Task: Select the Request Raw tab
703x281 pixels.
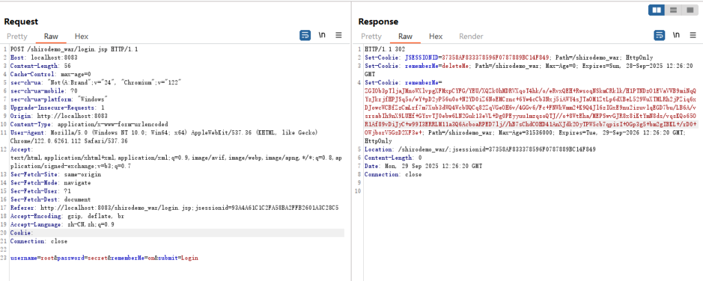Action: pyautogui.click(x=51, y=36)
